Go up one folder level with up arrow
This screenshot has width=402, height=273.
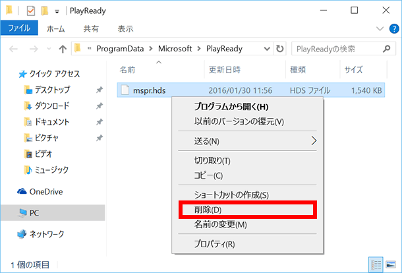pyautogui.click(x=63, y=49)
